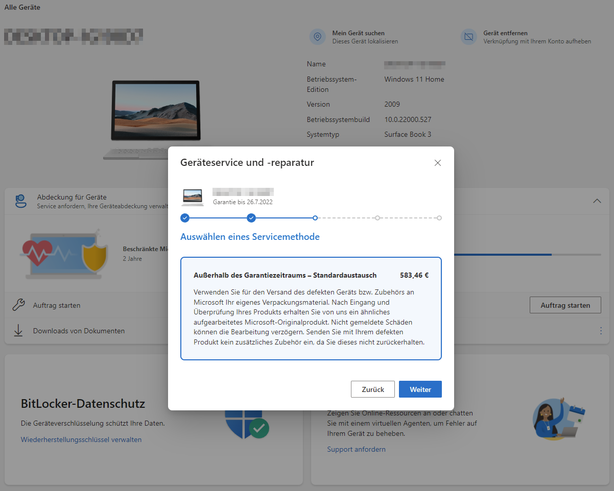Click the Garantie bis 26.7.2022 text

[243, 202]
